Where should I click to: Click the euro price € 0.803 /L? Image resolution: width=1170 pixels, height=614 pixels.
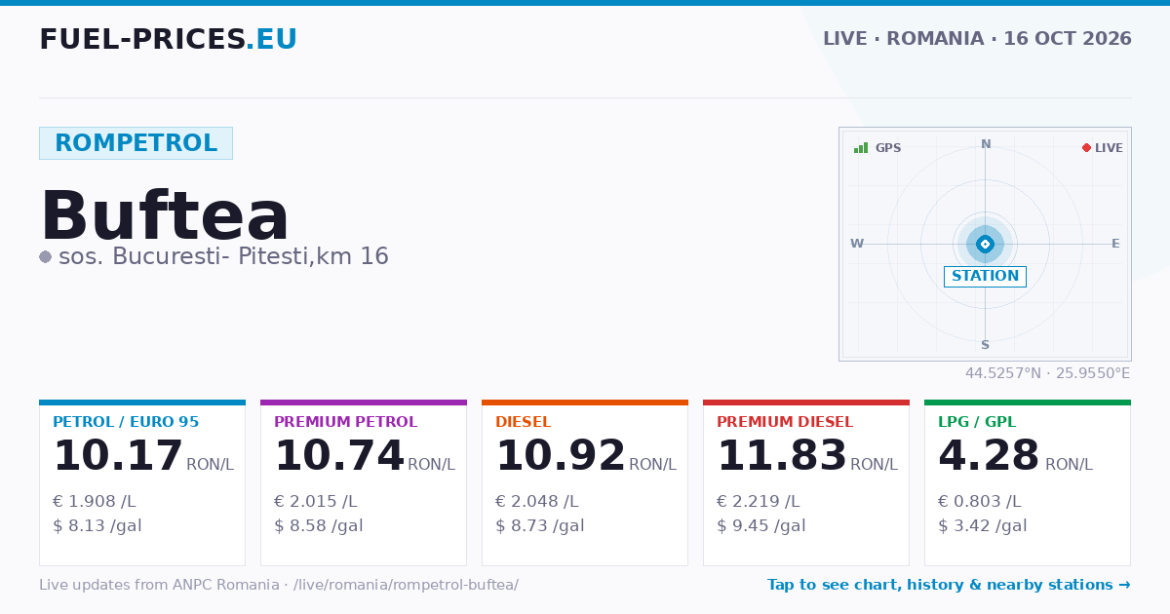coord(979,502)
